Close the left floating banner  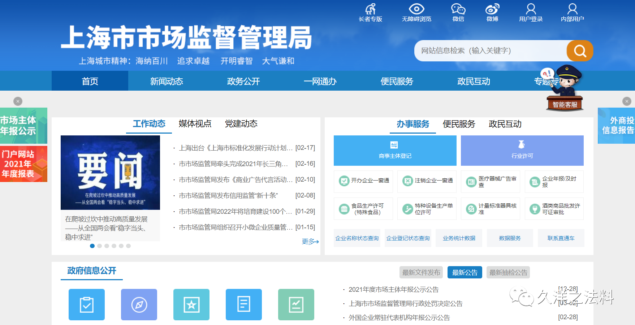click(18, 101)
